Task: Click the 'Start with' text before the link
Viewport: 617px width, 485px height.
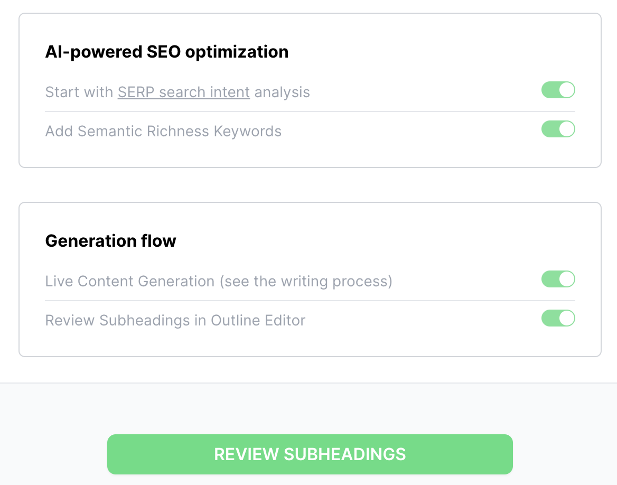Action: tap(79, 92)
